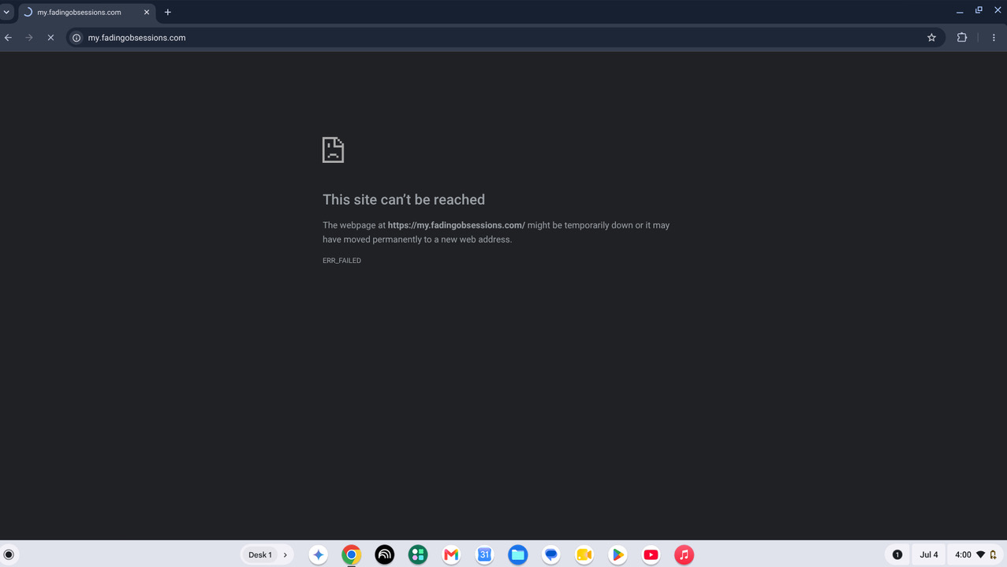Open the green four-dot app icon
1007x567 pixels.
(x=418, y=554)
